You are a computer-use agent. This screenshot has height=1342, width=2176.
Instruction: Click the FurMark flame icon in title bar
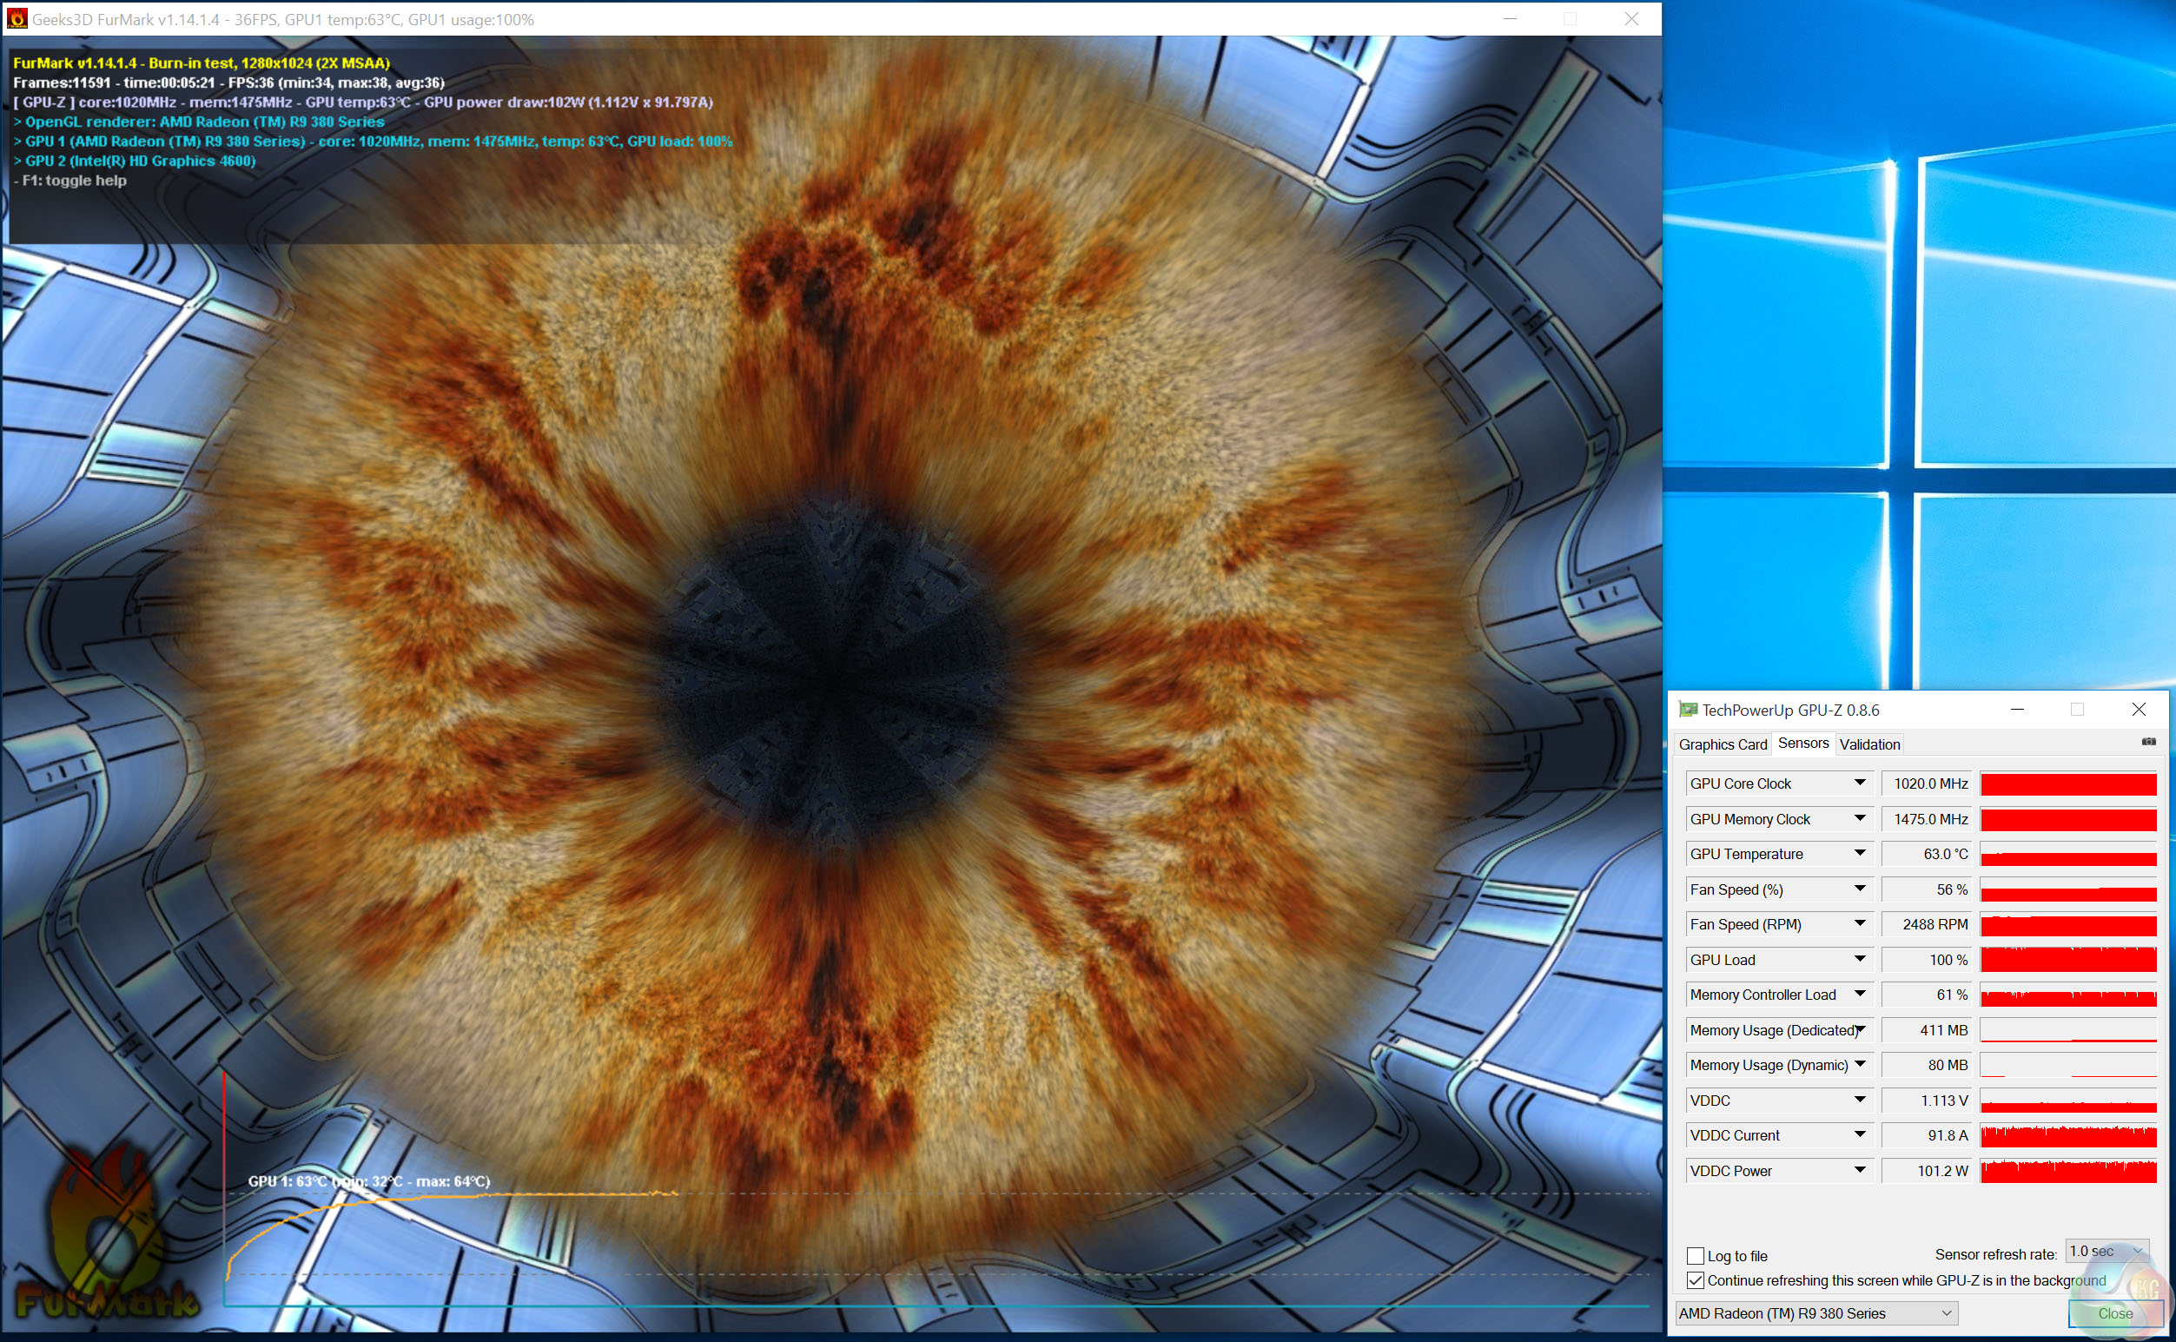(x=17, y=18)
